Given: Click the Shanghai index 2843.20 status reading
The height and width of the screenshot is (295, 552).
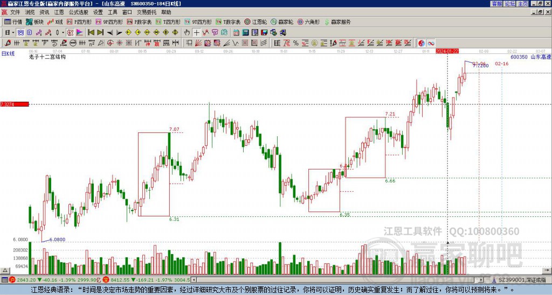Looking at the screenshot, I should (x=26, y=280).
